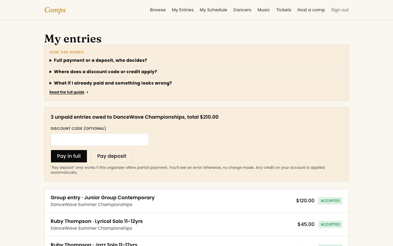
Task: Click the unpaid entries total $210.00 heading
Action: 134,117
